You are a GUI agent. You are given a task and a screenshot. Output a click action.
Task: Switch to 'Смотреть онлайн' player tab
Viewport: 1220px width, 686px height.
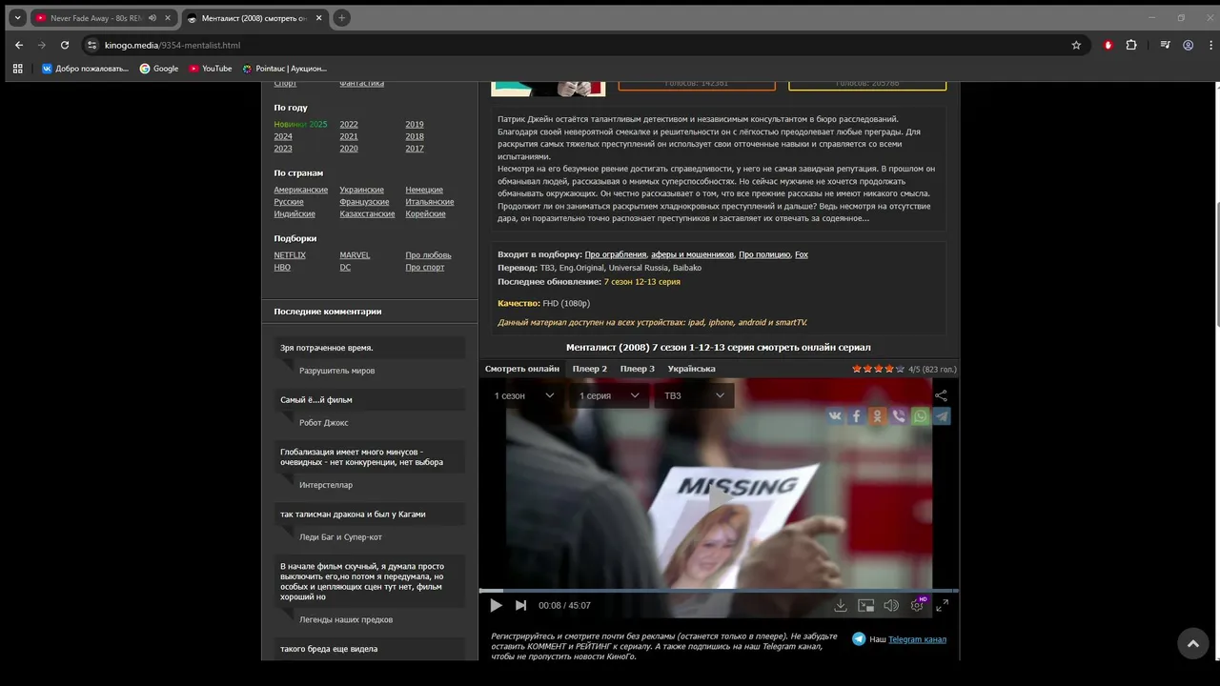[x=522, y=369]
